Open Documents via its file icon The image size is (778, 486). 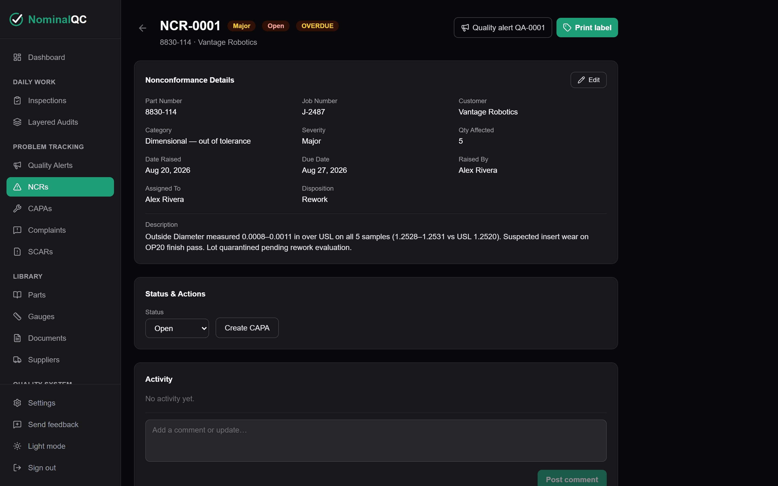point(17,338)
